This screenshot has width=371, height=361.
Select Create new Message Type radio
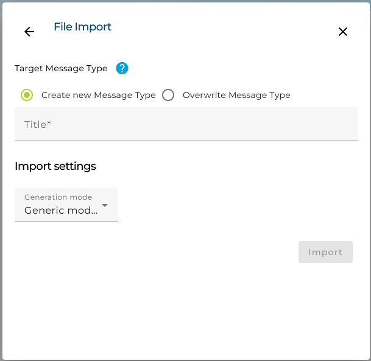pyautogui.click(x=27, y=95)
